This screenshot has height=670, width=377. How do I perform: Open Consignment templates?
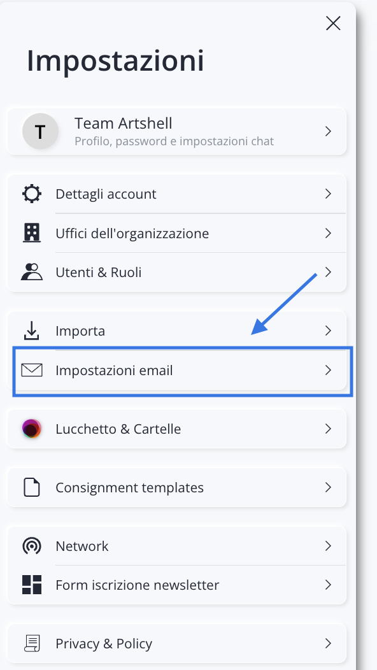tap(176, 487)
